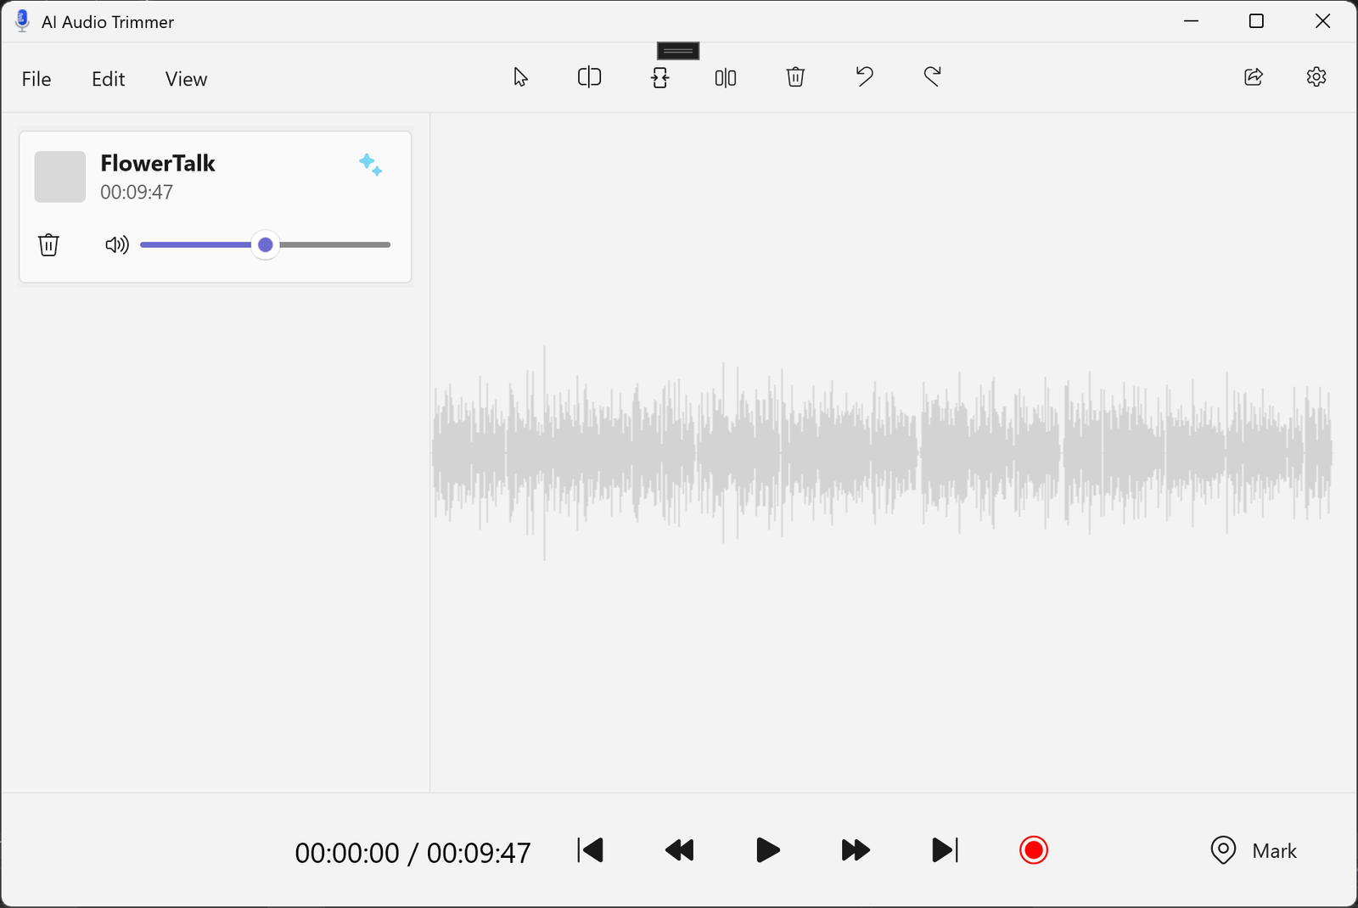
Task: Delete selection using the toolbar trash icon
Action: click(x=795, y=77)
